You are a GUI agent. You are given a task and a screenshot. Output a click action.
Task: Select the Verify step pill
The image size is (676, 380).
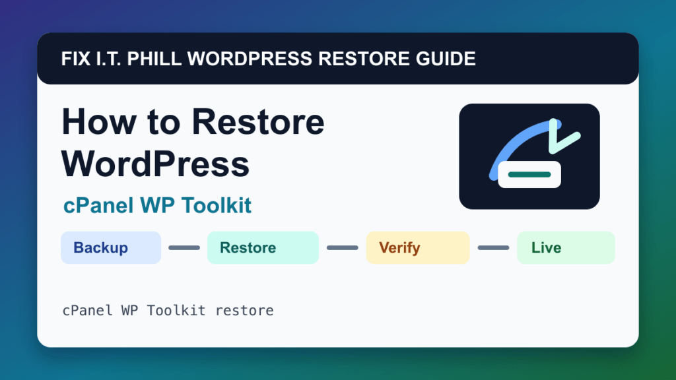[418, 248]
